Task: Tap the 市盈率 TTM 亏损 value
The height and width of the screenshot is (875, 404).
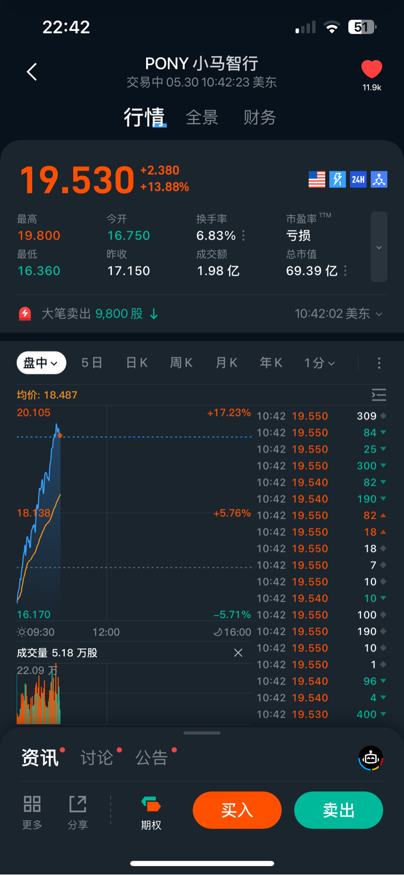Action: (x=298, y=236)
